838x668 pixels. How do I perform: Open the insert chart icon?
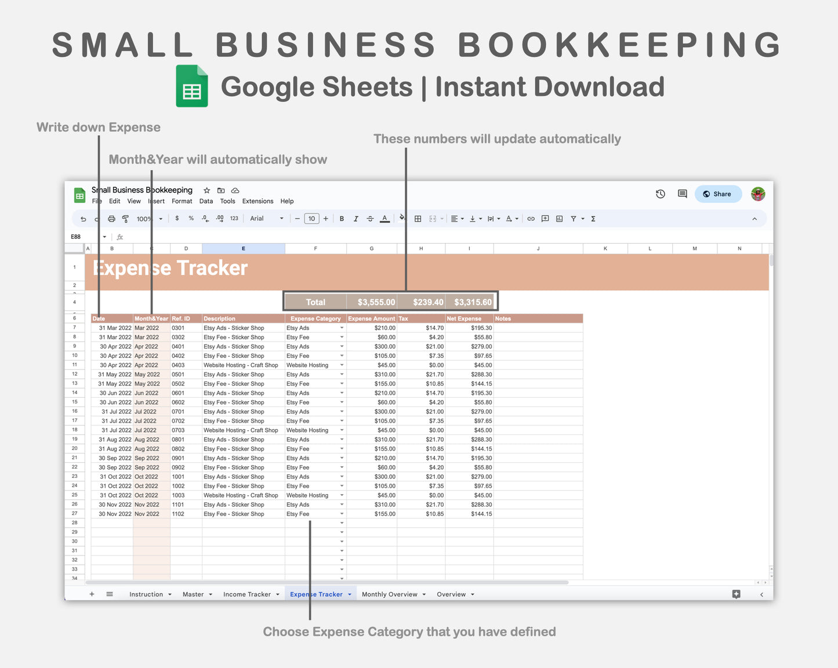(x=559, y=219)
